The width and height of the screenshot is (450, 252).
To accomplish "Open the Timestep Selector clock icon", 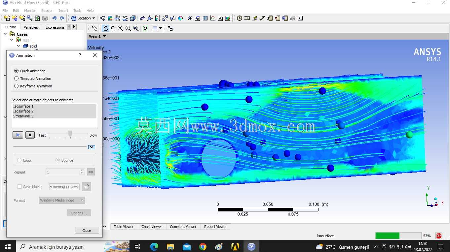I will point(239,18).
